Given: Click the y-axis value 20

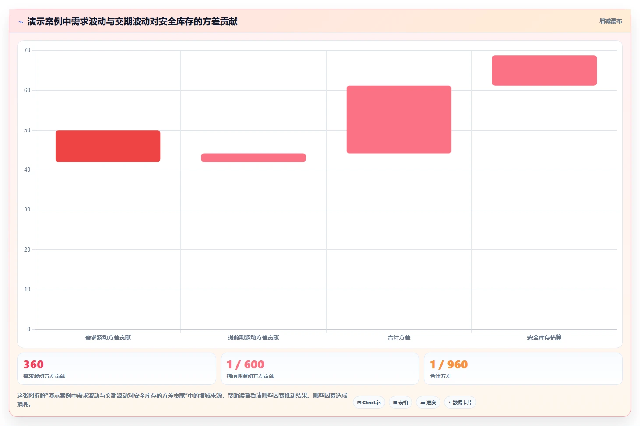Looking at the screenshot, I should 27,250.
